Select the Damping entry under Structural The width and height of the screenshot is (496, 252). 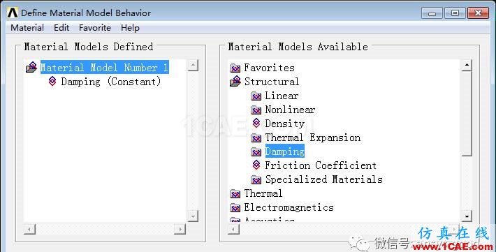tap(285, 151)
